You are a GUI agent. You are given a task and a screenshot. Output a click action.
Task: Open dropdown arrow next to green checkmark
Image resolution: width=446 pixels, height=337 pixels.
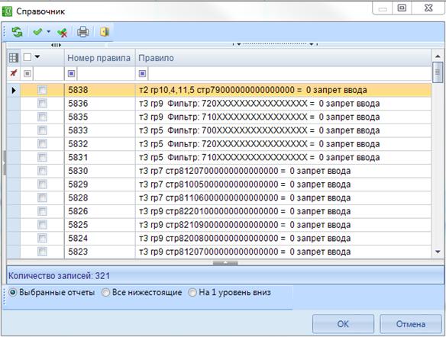coord(49,32)
